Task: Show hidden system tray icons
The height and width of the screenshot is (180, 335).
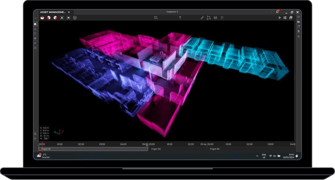Action: coord(257,156)
